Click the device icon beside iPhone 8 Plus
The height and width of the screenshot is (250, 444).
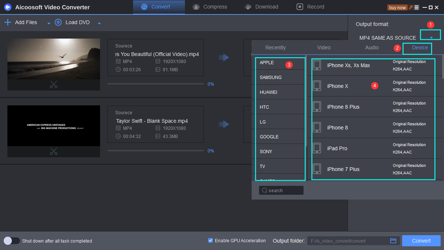point(317,106)
